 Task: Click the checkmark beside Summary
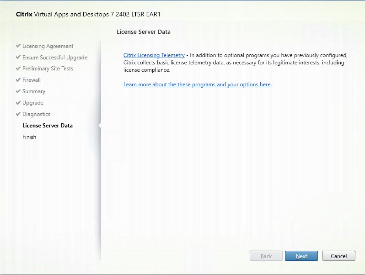tap(18, 91)
